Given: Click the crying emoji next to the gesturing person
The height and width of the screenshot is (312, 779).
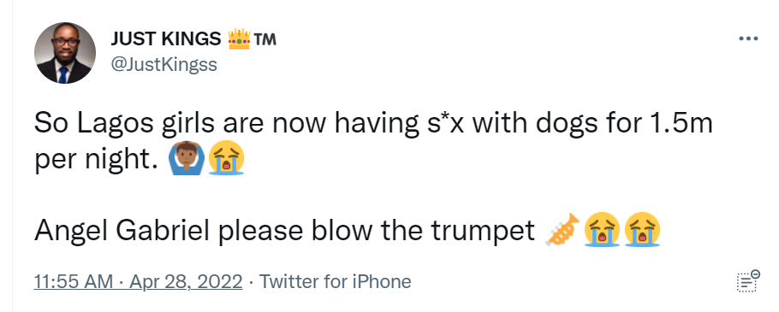Looking at the screenshot, I should 226,158.
